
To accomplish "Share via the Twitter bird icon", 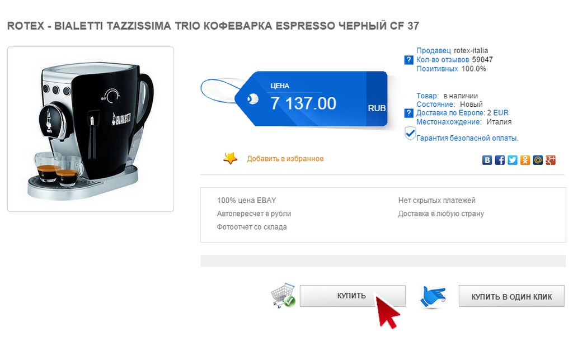I will pos(513,160).
